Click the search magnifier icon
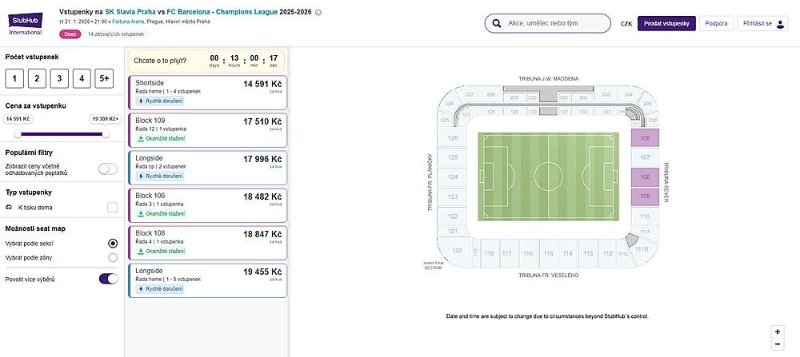This screenshot has height=357, width=800. 497,23
